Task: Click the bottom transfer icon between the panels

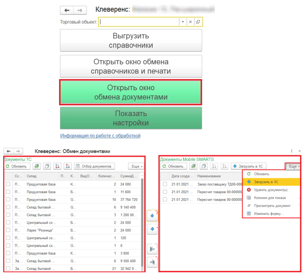Action: click(x=152, y=262)
